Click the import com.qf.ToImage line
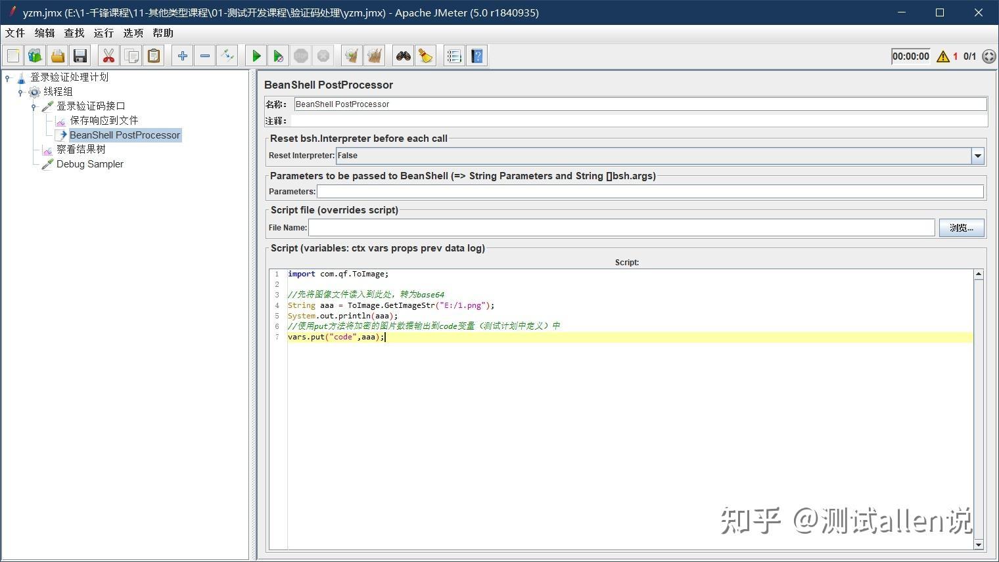 [338, 274]
